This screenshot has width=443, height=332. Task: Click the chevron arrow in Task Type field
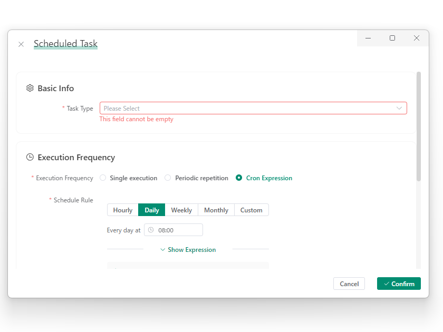399,108
